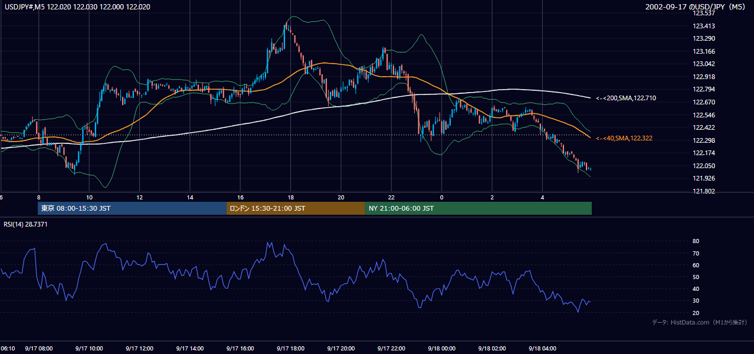
Task: Click hour marker 14 under the price chart
Action: tap(190, 198)
